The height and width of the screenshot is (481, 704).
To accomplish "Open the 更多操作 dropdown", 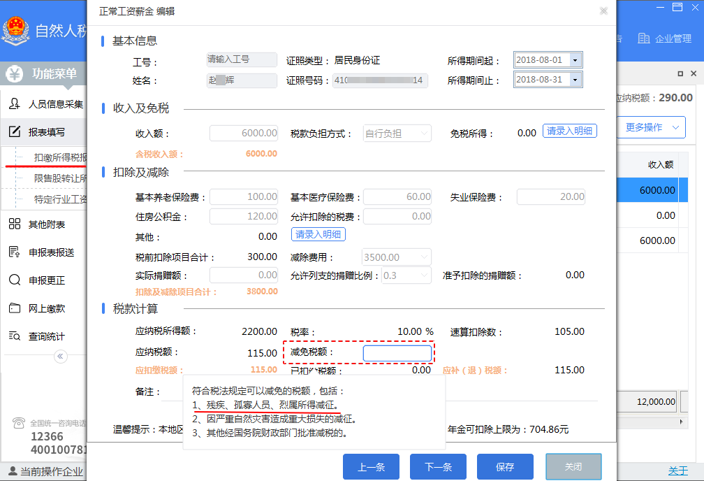I will [x=651, y=127].
